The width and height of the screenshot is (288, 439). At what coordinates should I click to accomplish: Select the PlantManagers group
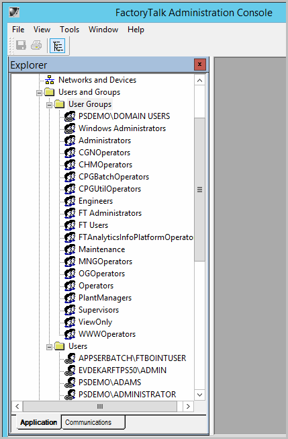pyautogui.click(x=105, y=298)
